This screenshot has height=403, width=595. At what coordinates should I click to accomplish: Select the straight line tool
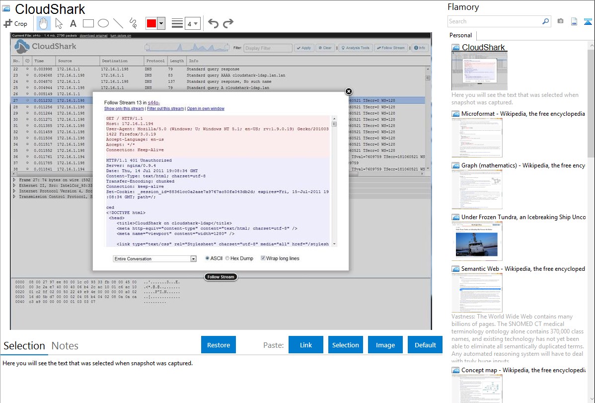click(118, 23)
